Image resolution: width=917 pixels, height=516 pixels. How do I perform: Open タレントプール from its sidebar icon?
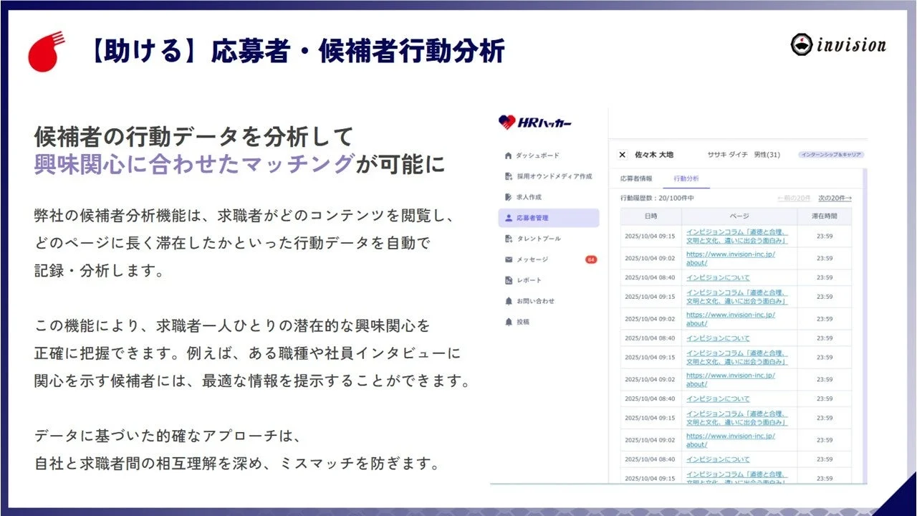(x=508, y=237)
